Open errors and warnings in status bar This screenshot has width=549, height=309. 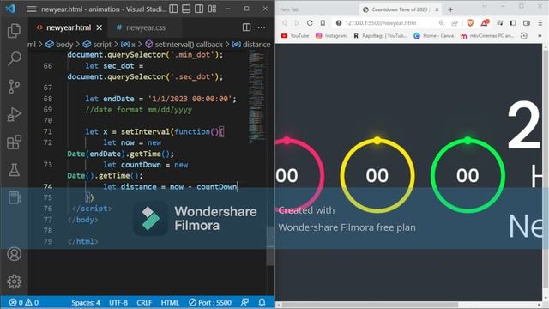click(24, 302)
